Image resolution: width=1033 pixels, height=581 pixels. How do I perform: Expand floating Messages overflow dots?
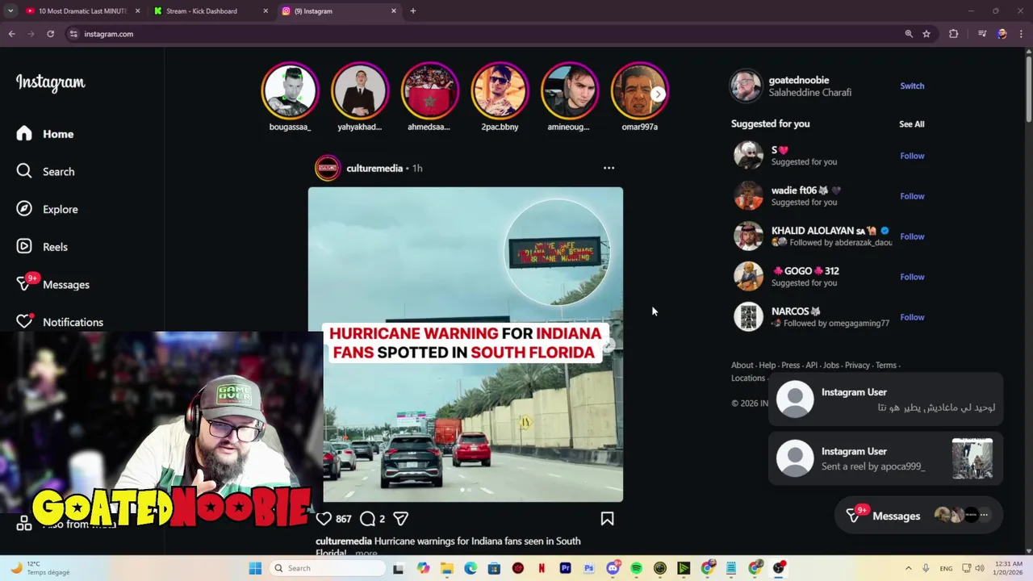pyautogui.click(x=983, y=515)
